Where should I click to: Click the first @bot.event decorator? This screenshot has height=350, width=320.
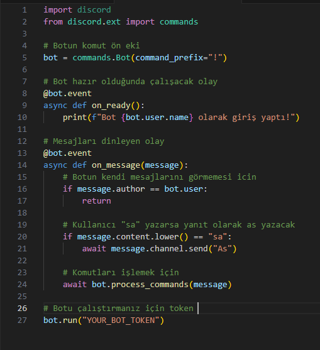coord(67,94)
